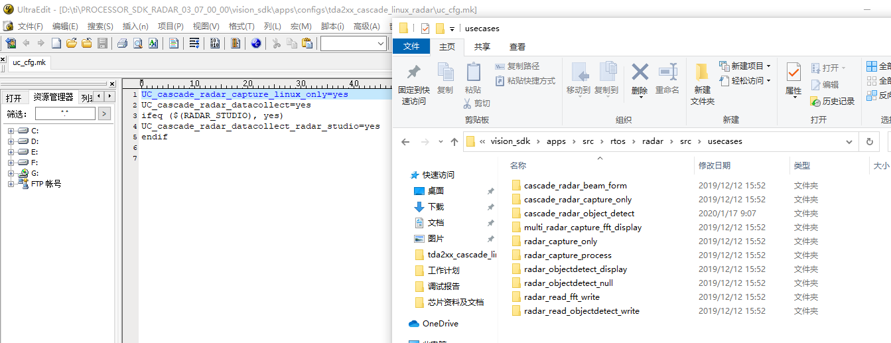Click the 筛选 filter input field

pyautogui.click(x=65, y=114)
